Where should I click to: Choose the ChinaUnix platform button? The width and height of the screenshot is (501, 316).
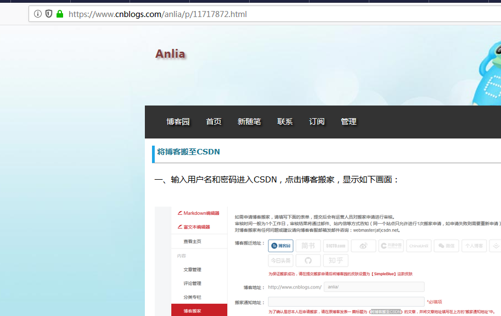pyautogui.click(x=419, y=246)
